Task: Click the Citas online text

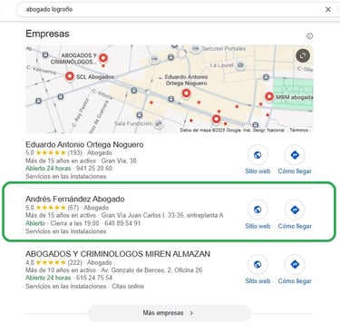Action: coord(128,286)
